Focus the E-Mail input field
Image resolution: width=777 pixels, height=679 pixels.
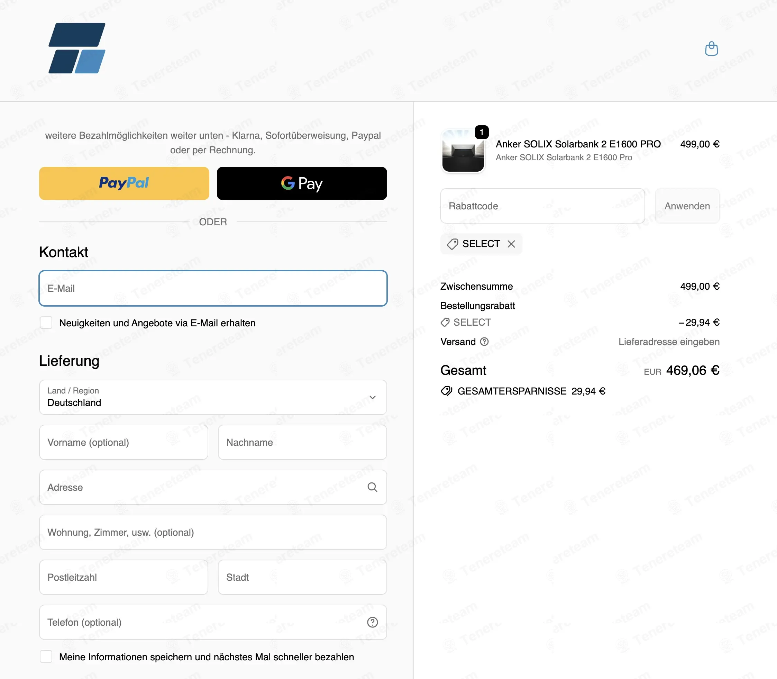pyautogui.click(x=213, y=288)
